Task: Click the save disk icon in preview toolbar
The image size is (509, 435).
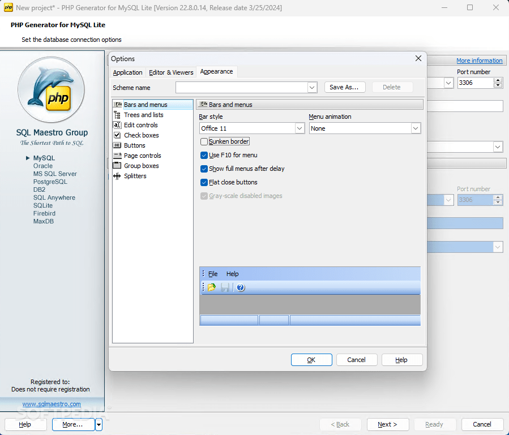Action: coord(225,287)
